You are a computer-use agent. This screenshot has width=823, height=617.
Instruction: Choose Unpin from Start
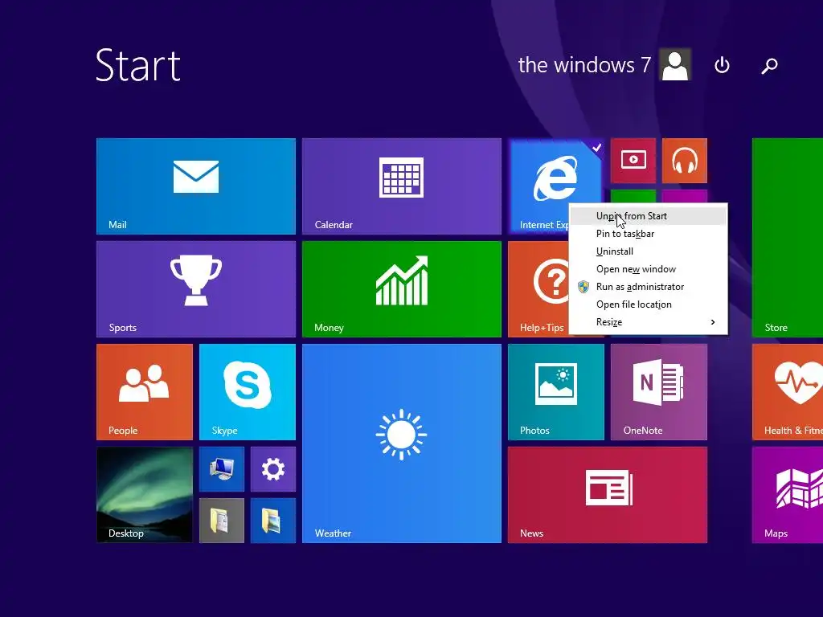pos(649,215)
